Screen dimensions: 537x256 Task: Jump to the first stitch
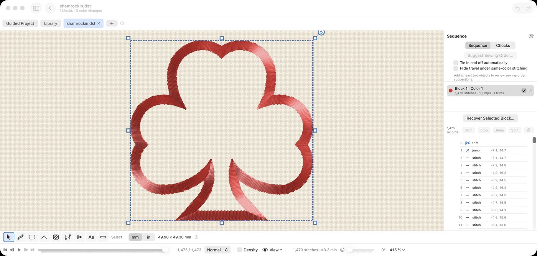pyautogui.click(x=5, y=250)
